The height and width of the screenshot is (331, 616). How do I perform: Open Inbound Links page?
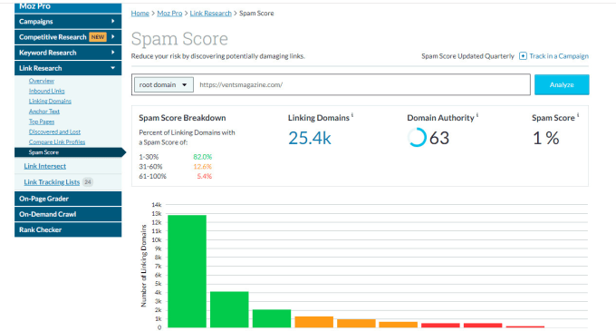[47, 91]
